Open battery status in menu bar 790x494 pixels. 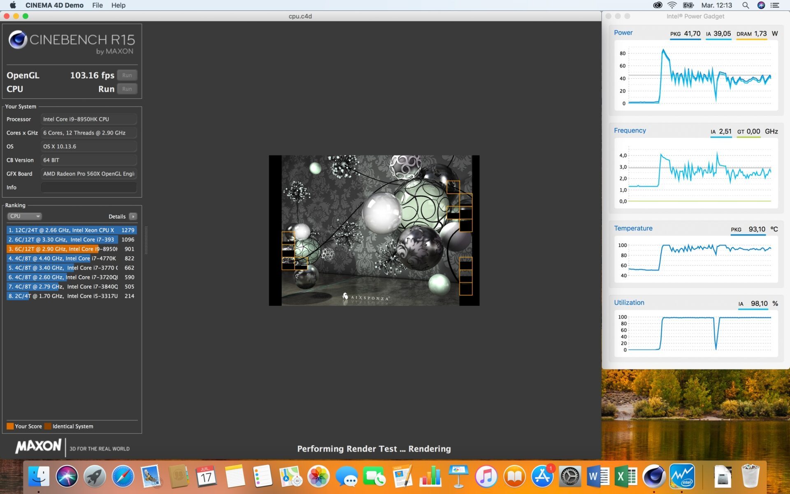click(x=688, y=5)
